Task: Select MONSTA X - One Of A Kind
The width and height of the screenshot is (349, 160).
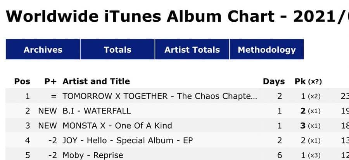Action: coord(117,126)
